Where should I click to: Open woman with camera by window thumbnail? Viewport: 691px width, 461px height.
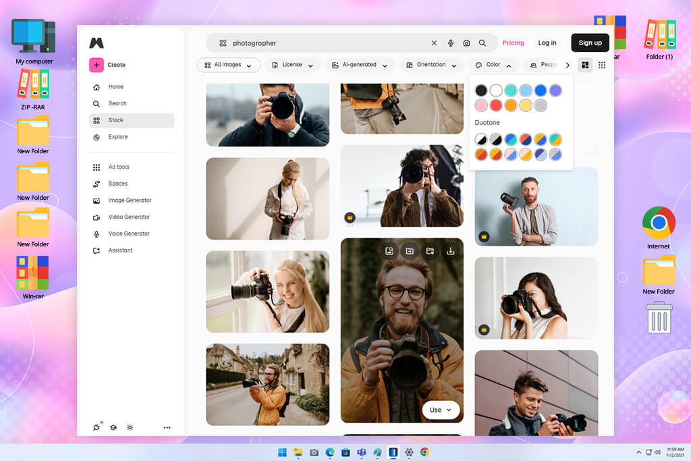[x=267, y=292]
